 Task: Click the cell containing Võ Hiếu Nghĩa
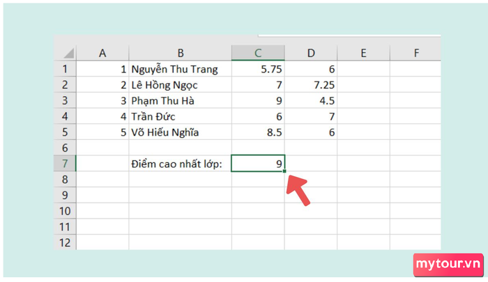click(x=180, y=132)
